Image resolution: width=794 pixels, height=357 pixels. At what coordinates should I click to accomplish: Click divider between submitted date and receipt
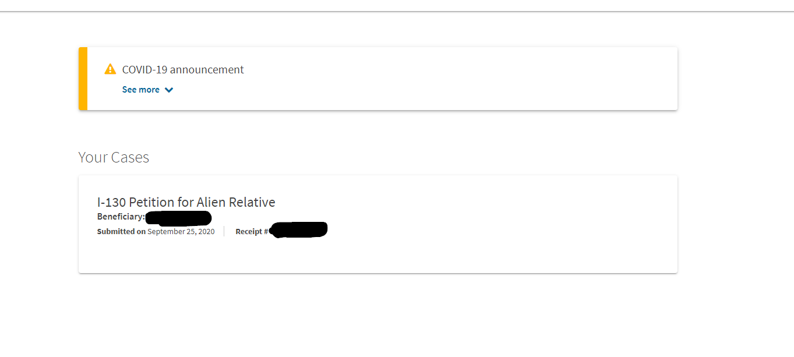[224, 231]
